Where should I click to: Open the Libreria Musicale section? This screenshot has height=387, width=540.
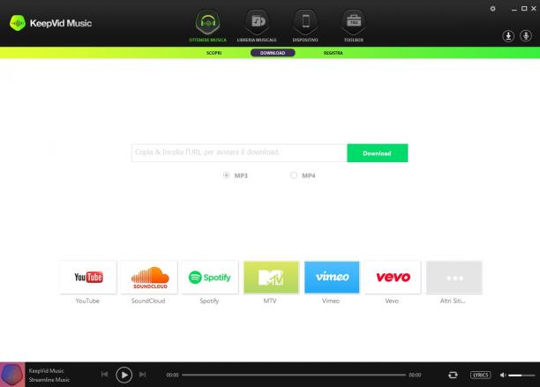click(257, 26)
